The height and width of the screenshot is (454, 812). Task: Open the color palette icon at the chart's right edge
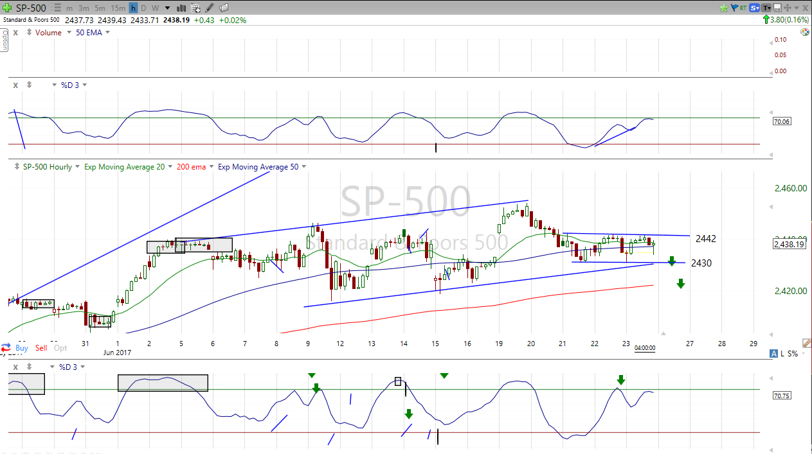pos(805,32)
